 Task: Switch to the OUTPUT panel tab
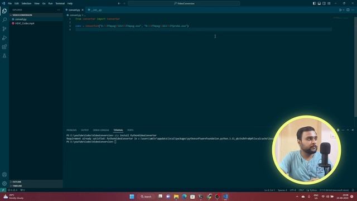[85, 130]
